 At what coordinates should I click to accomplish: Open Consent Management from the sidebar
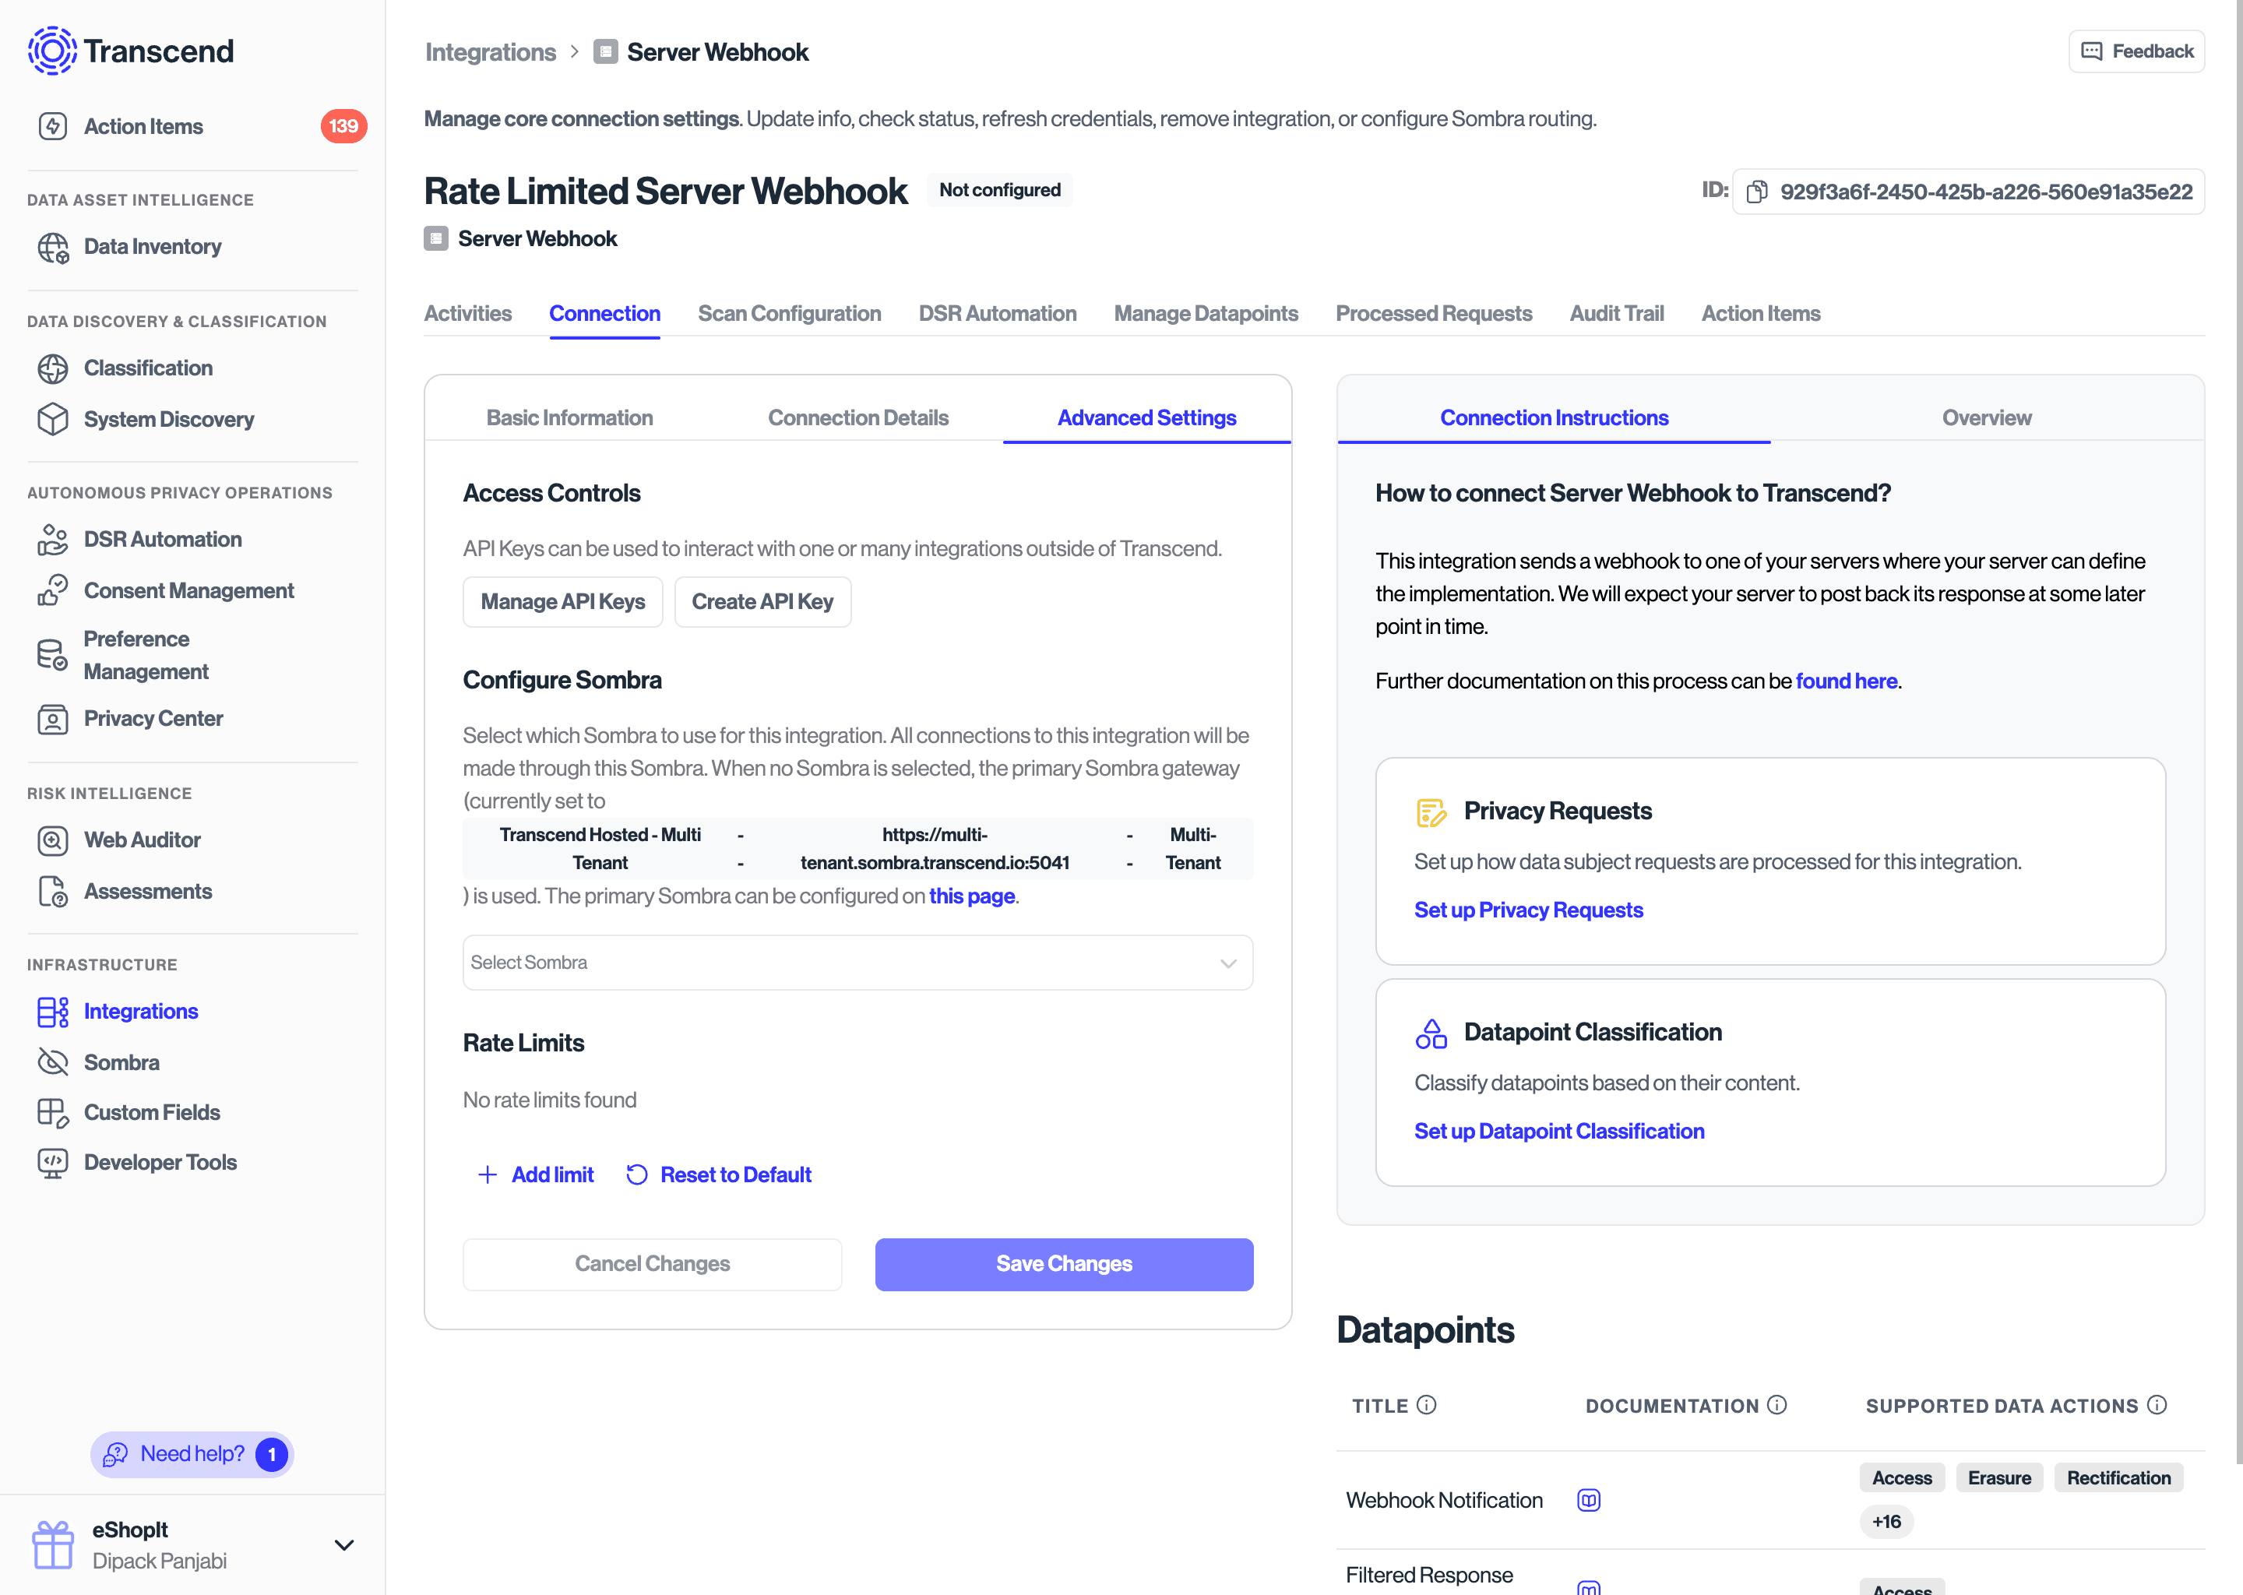(x=188, y=590)
